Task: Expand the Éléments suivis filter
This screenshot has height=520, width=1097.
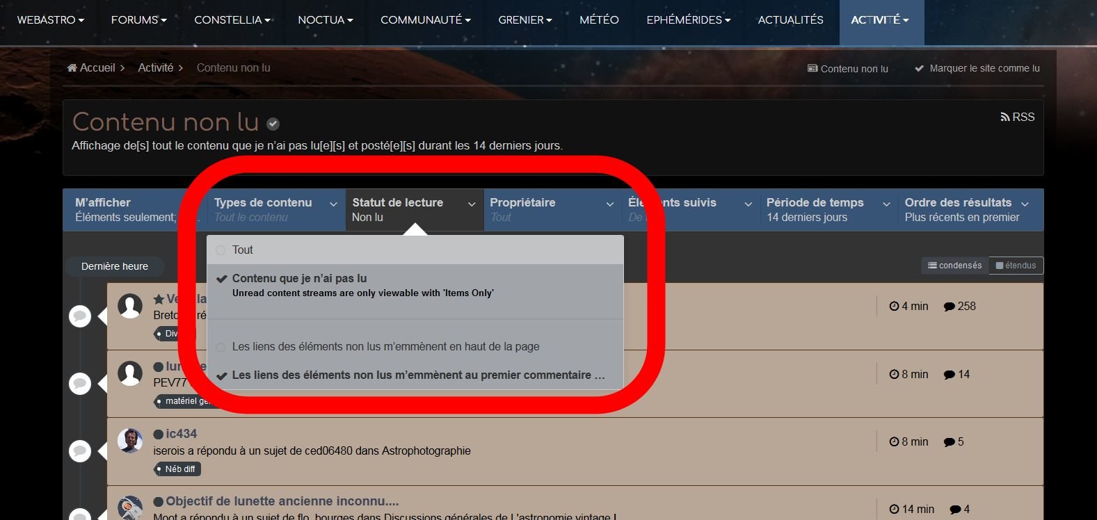Action: coord(691,209)
